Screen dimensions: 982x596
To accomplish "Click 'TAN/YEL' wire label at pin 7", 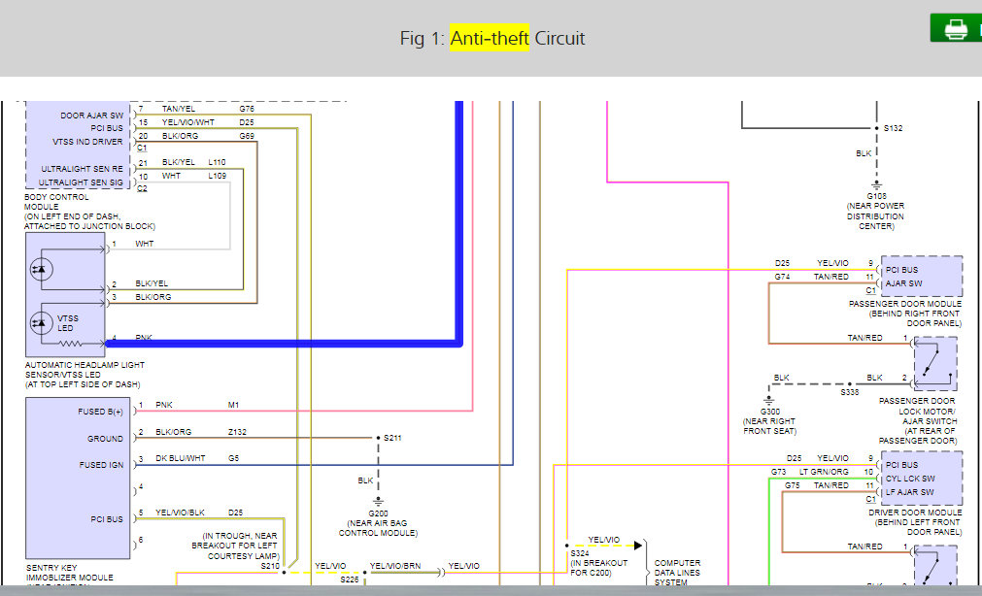I will point(179,109).
